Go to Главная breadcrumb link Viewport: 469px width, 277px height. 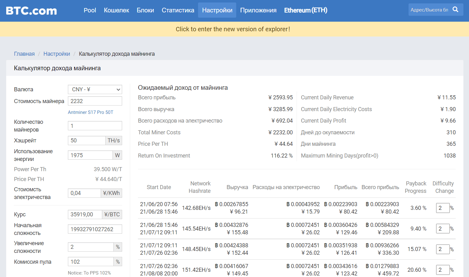(x=24, y=54)
